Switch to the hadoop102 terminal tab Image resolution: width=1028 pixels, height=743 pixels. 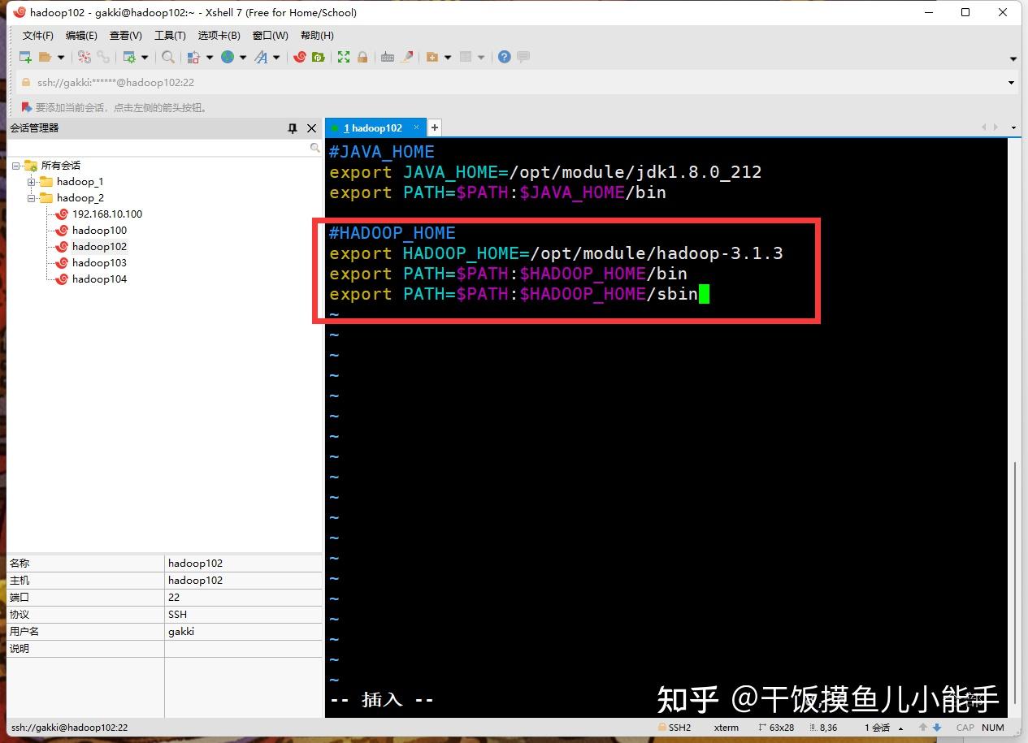[374, 127]
